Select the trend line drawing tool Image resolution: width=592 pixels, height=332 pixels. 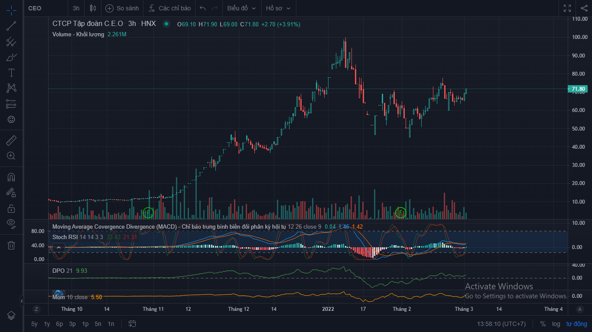(11, 26)
